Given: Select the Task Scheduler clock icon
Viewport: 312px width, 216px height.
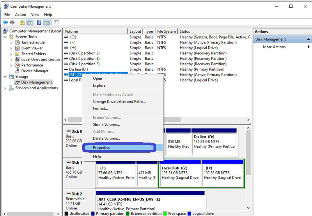Looking at the screenshot, I should coord(17,42).
